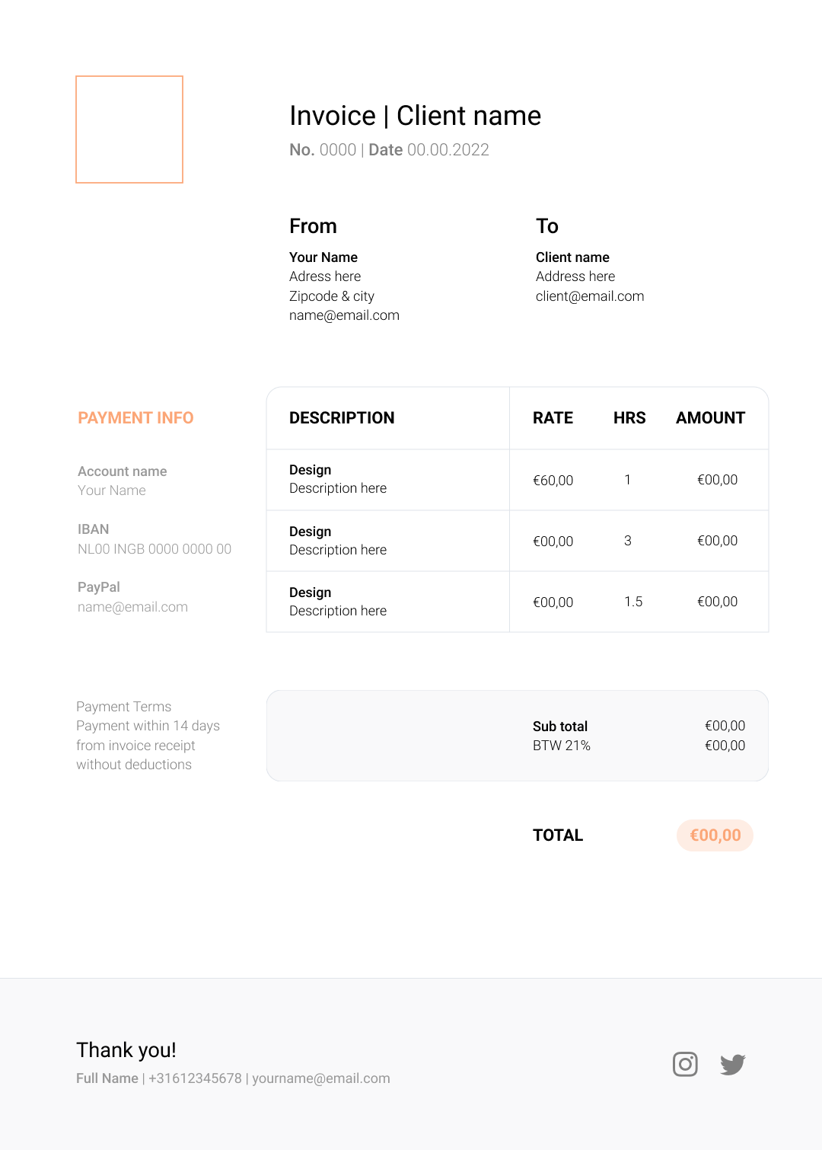Image resolution: width=822 pixels, height=1150 pixels.
Task: Click yourname@email.com in the footer
Action: tap(320, 1078)
